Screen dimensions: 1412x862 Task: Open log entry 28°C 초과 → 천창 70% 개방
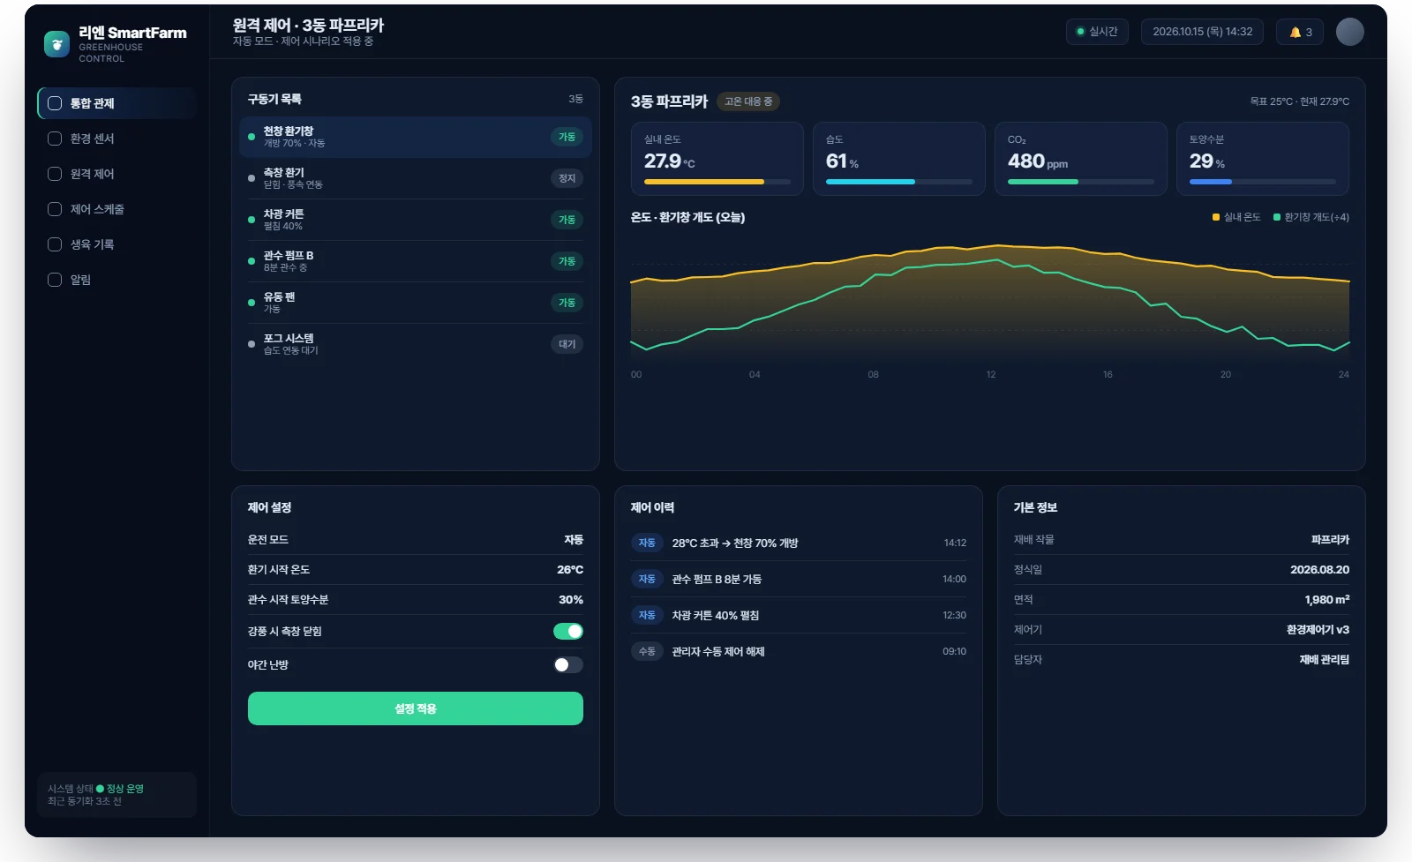coord(799,543)
